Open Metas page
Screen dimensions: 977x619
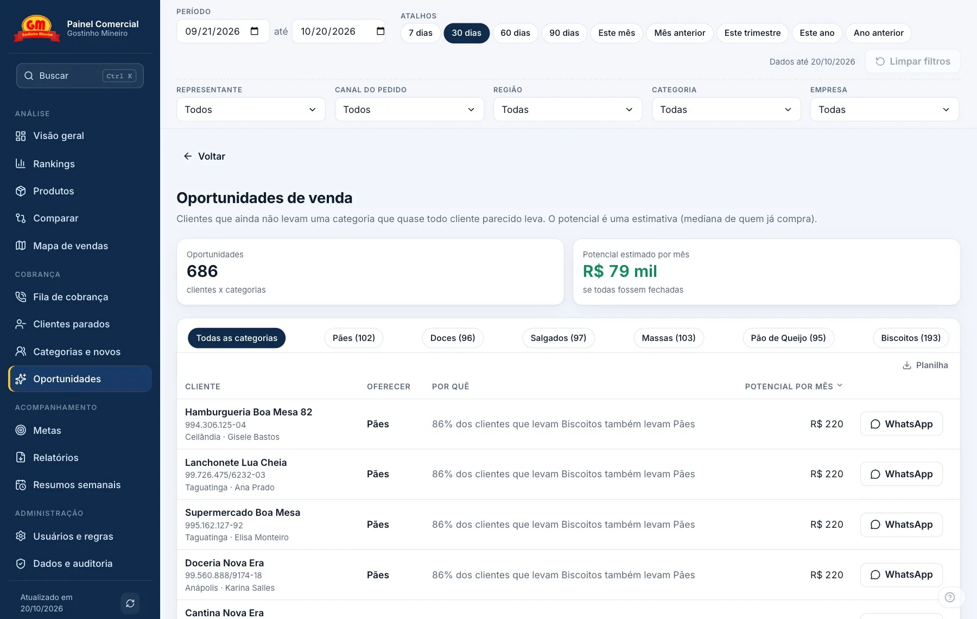80,431
